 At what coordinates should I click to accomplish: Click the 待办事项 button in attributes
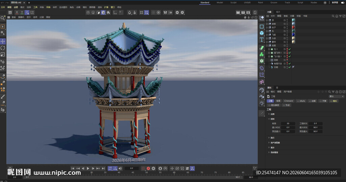[274, 105]
